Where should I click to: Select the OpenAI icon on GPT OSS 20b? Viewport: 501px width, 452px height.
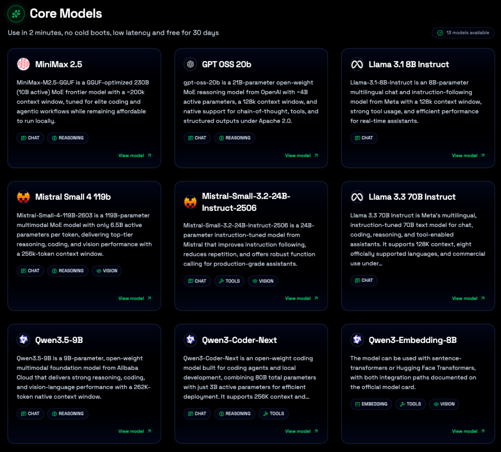pos(190,64)
